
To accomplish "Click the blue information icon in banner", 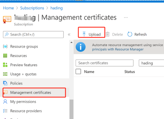I will click(x=81, y=47).
